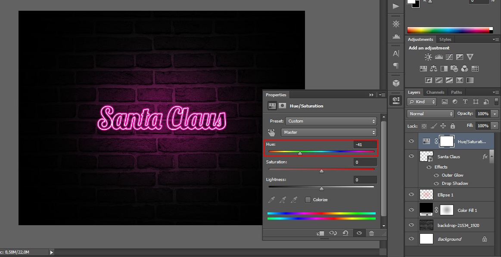
Task: Enable the Colorize checkbox
Action: point(308,200)
